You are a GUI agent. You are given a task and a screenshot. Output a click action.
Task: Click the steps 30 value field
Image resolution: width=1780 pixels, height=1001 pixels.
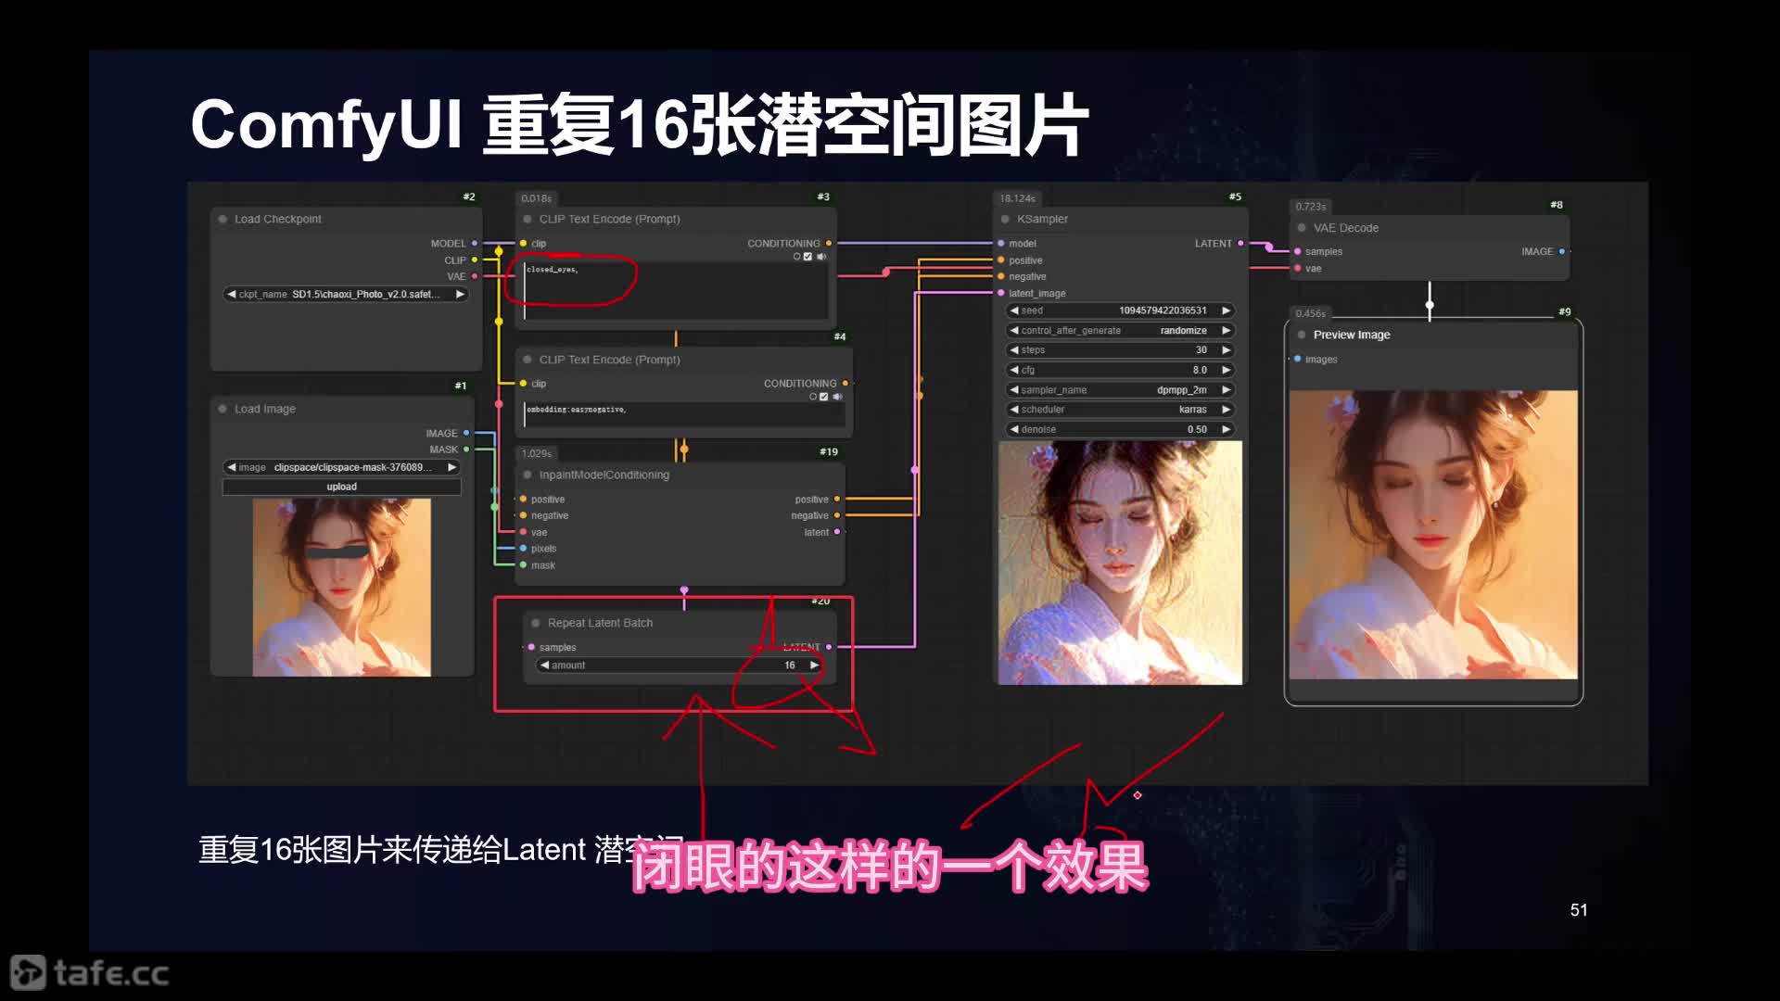pos(1120,350)
